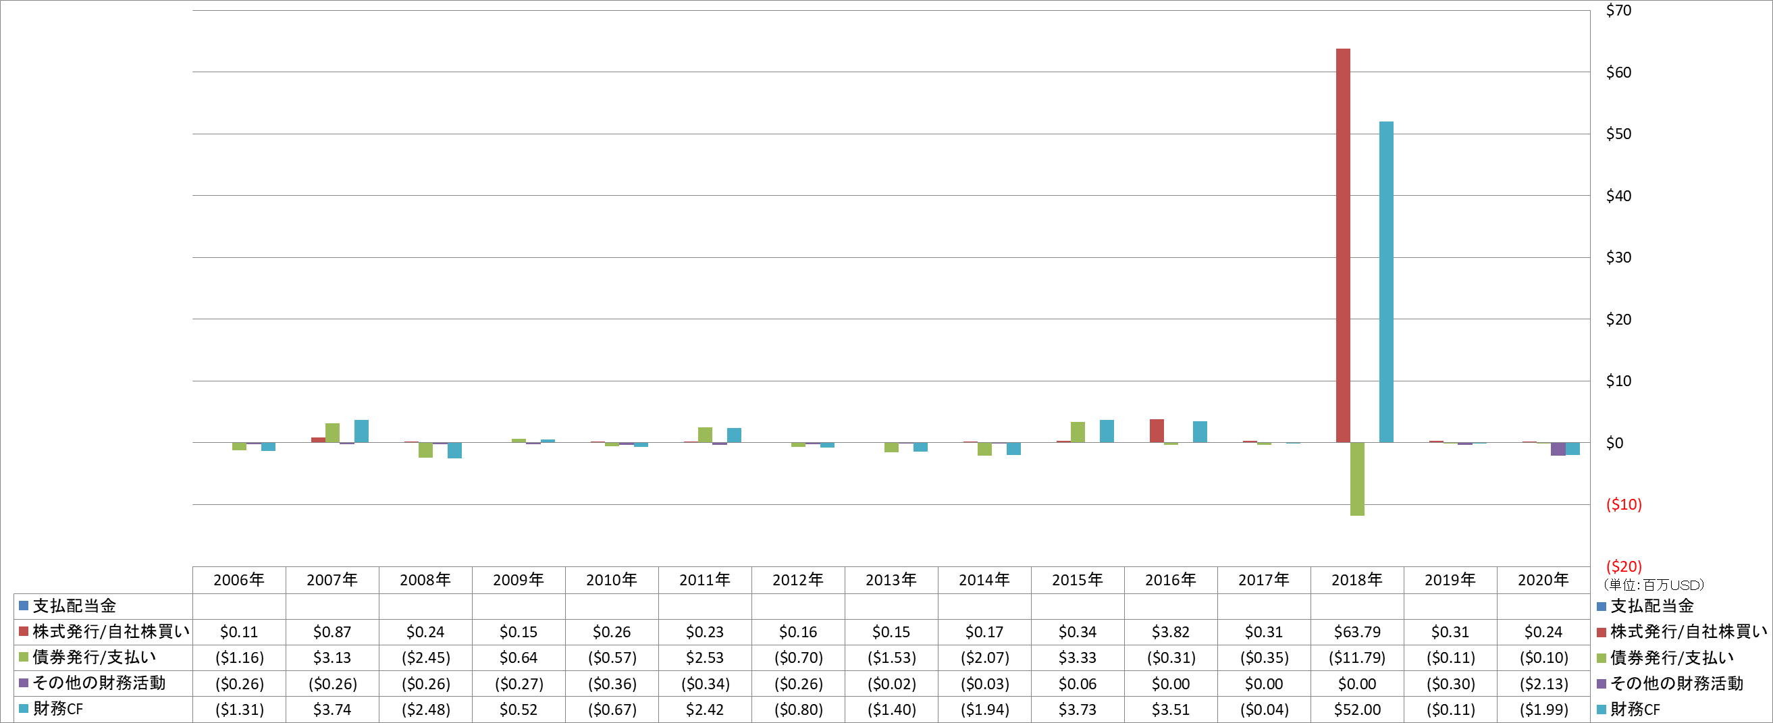Click the ($1.40) cell for 2013年
This screenshot has width=1773, height=723.
(x=891, y=709)
